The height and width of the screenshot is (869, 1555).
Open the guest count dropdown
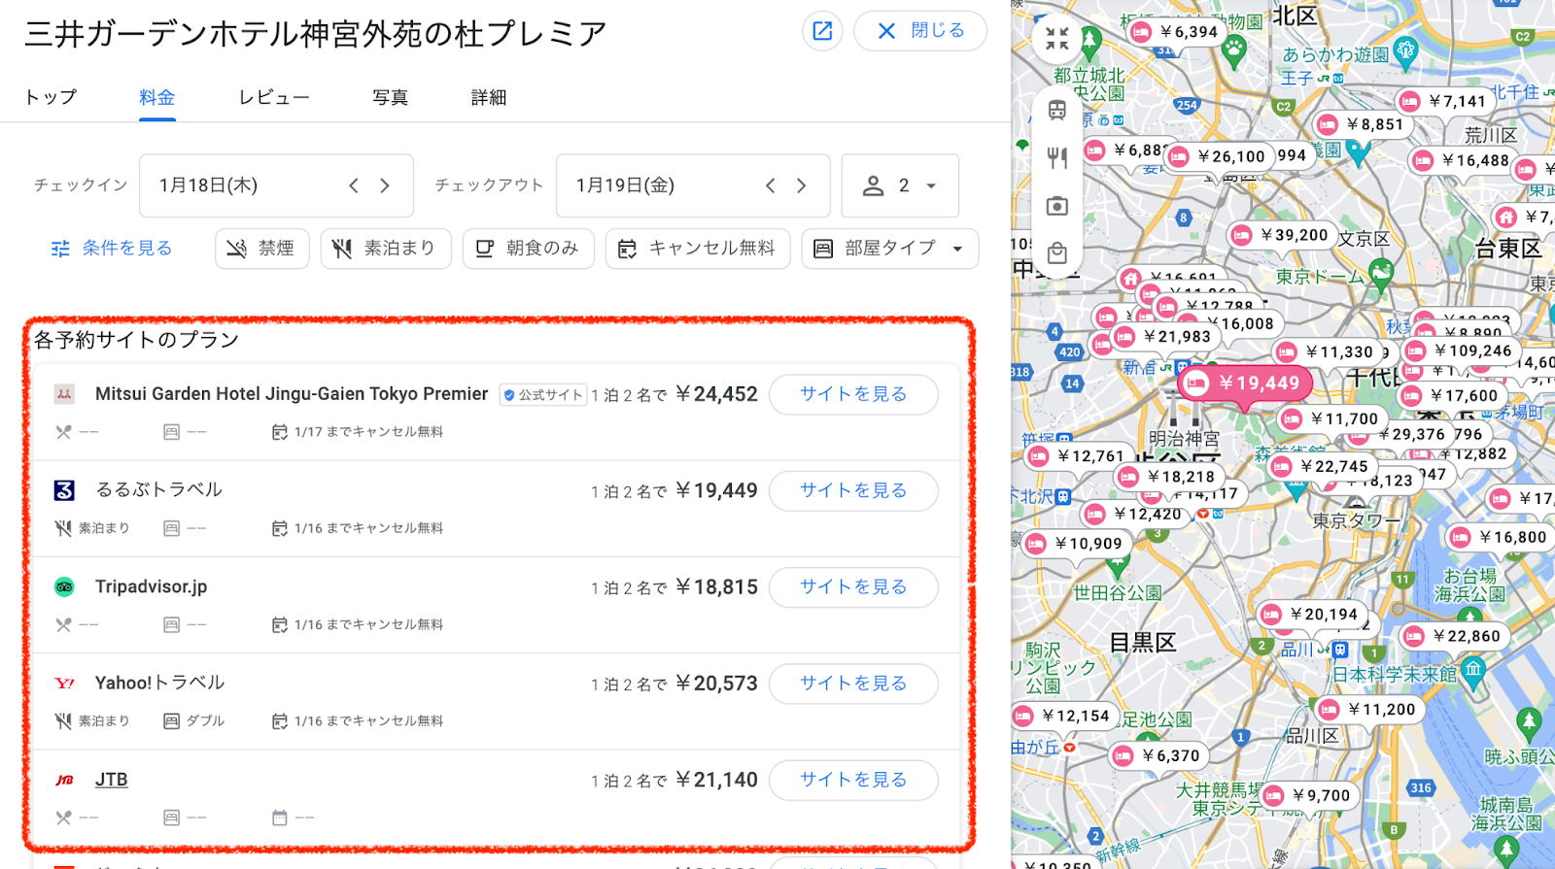900,185
